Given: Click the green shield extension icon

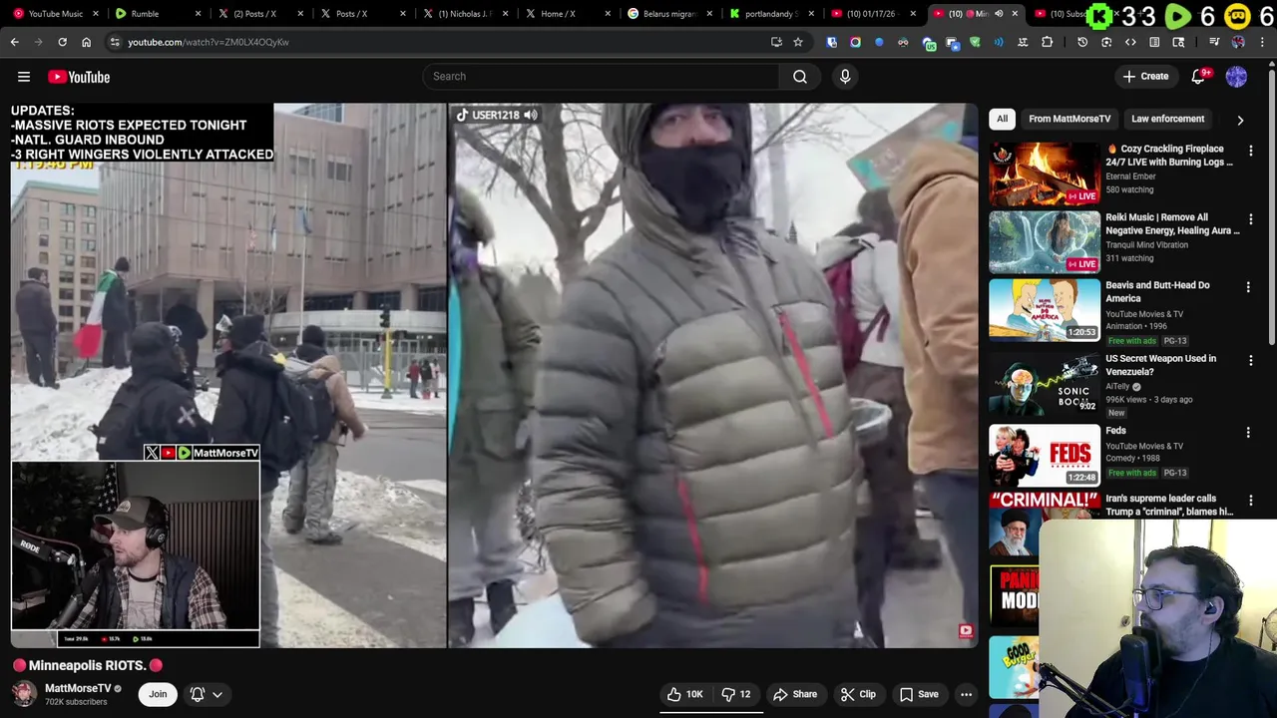Looking at the screenshot, I should [975, 42].
